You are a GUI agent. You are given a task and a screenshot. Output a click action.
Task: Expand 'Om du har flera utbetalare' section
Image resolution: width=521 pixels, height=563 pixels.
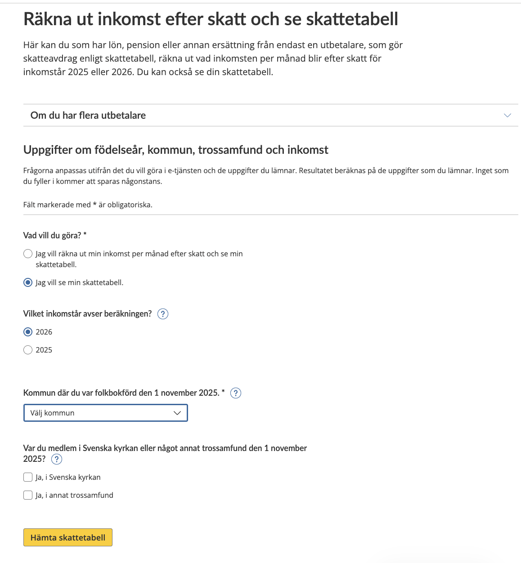point(271,115)
